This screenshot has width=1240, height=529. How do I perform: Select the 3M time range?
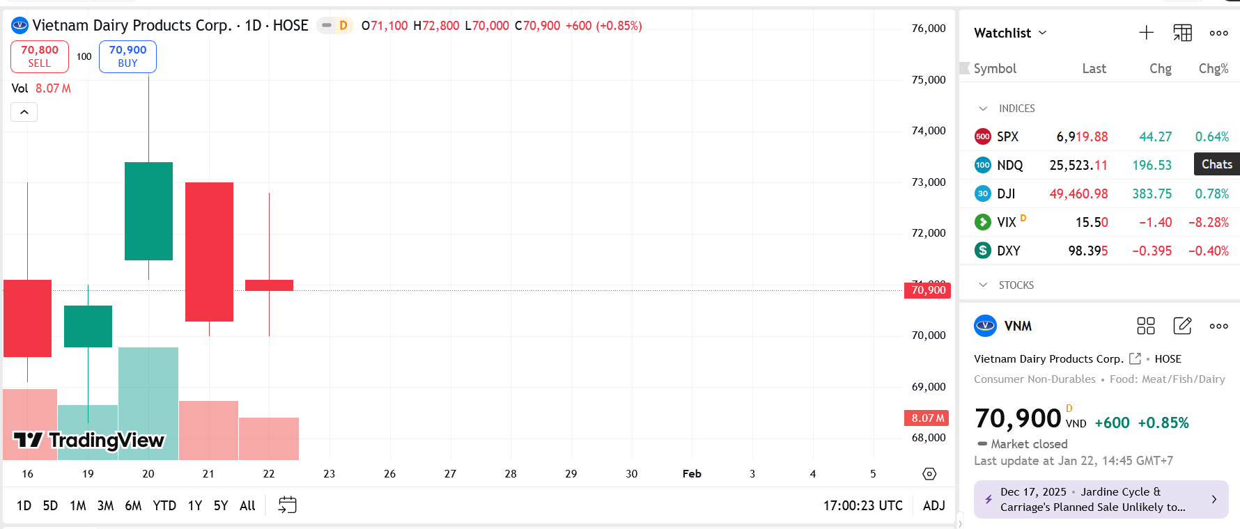pos(105,505)
